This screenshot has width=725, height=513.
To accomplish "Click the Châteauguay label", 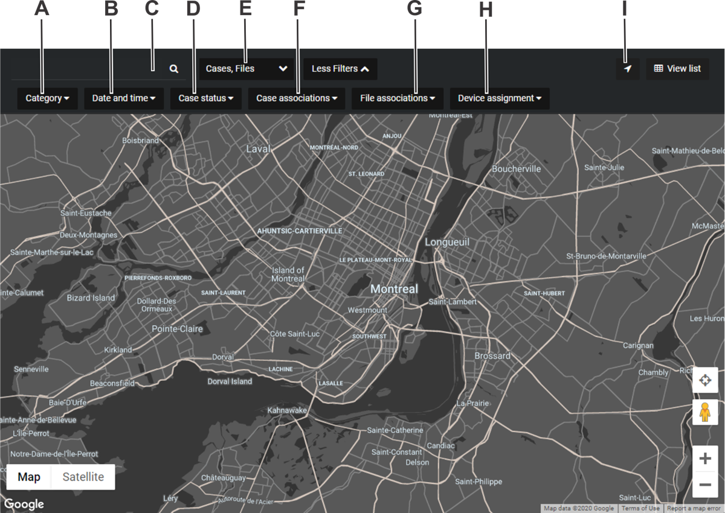I will [x=224, y=477].
